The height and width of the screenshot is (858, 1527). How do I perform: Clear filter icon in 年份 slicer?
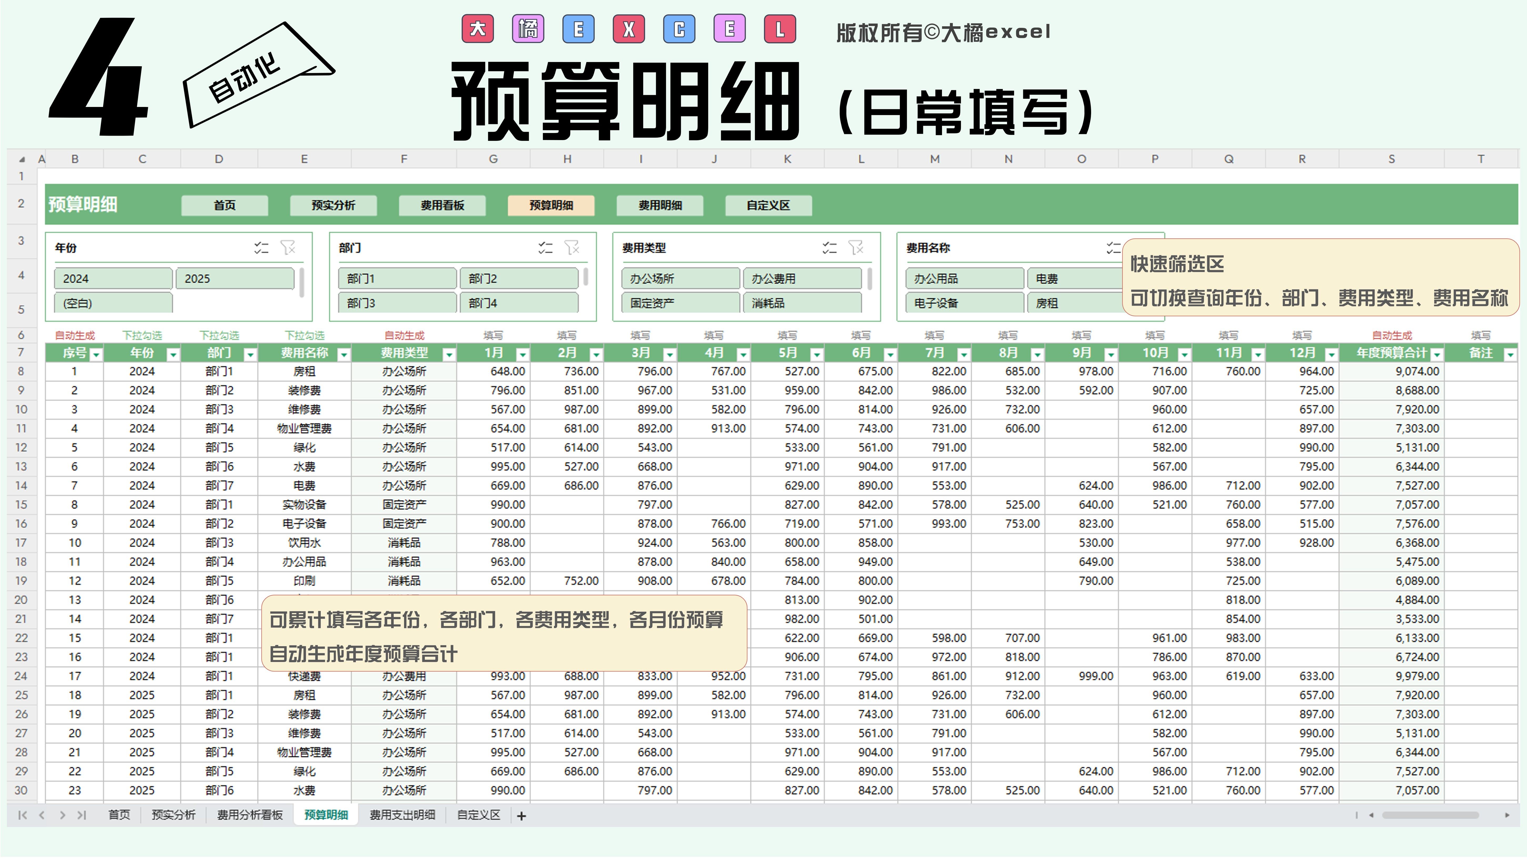pos(288,248)
